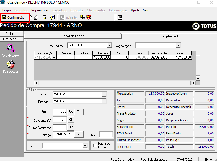The height and width of the screenshot is (161, 217).
Task: Select the Complemento tab
Action: [170, 36]
